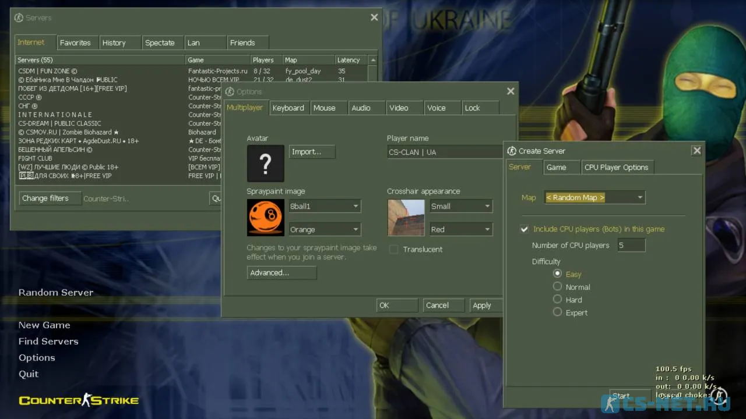Select Easy difficulty radio button
The height and width of the screenshot is (419, 746).
[x=558, y=274]
